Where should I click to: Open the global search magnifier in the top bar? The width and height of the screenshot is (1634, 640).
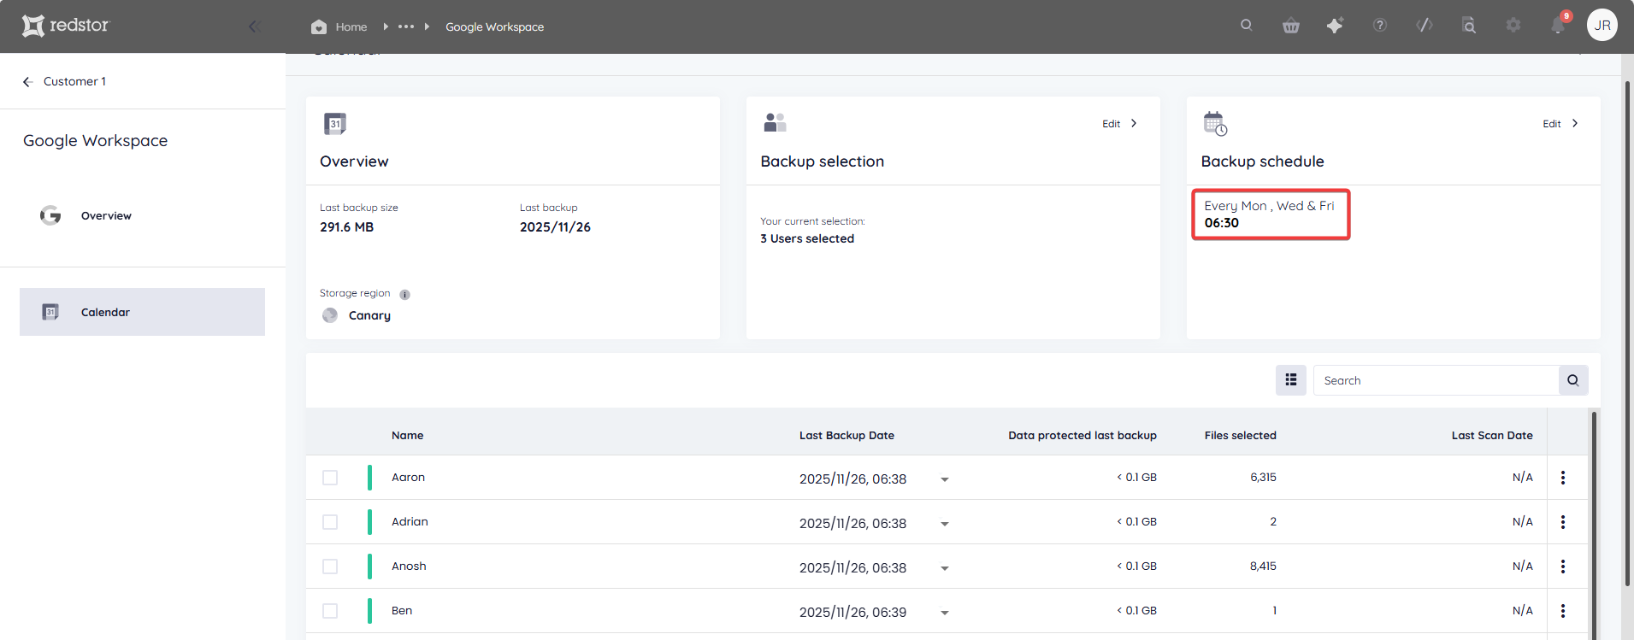pos(1247,26)
